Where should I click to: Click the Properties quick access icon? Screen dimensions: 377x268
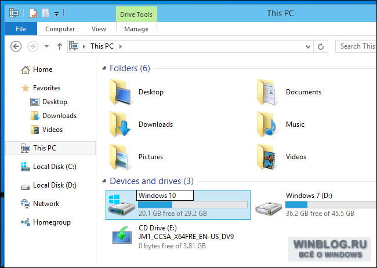tap(33, 13)
